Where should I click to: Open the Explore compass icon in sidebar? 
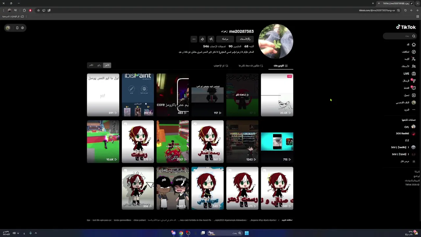point(414,52)
